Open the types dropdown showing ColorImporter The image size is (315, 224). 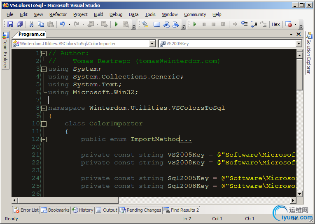pyautogui.click(x=84, y=44)
